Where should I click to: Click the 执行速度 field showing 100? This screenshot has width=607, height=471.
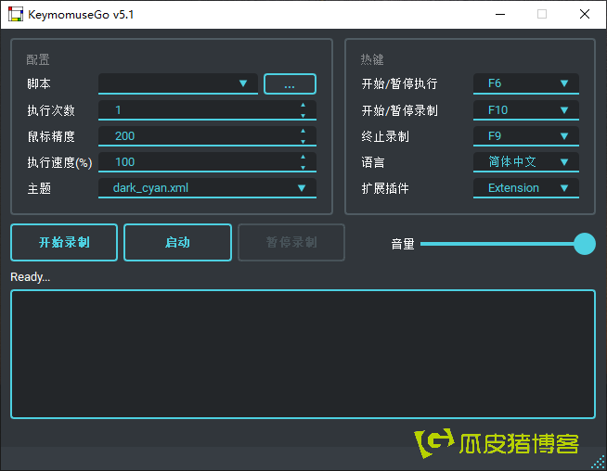(x=207, y=162)
